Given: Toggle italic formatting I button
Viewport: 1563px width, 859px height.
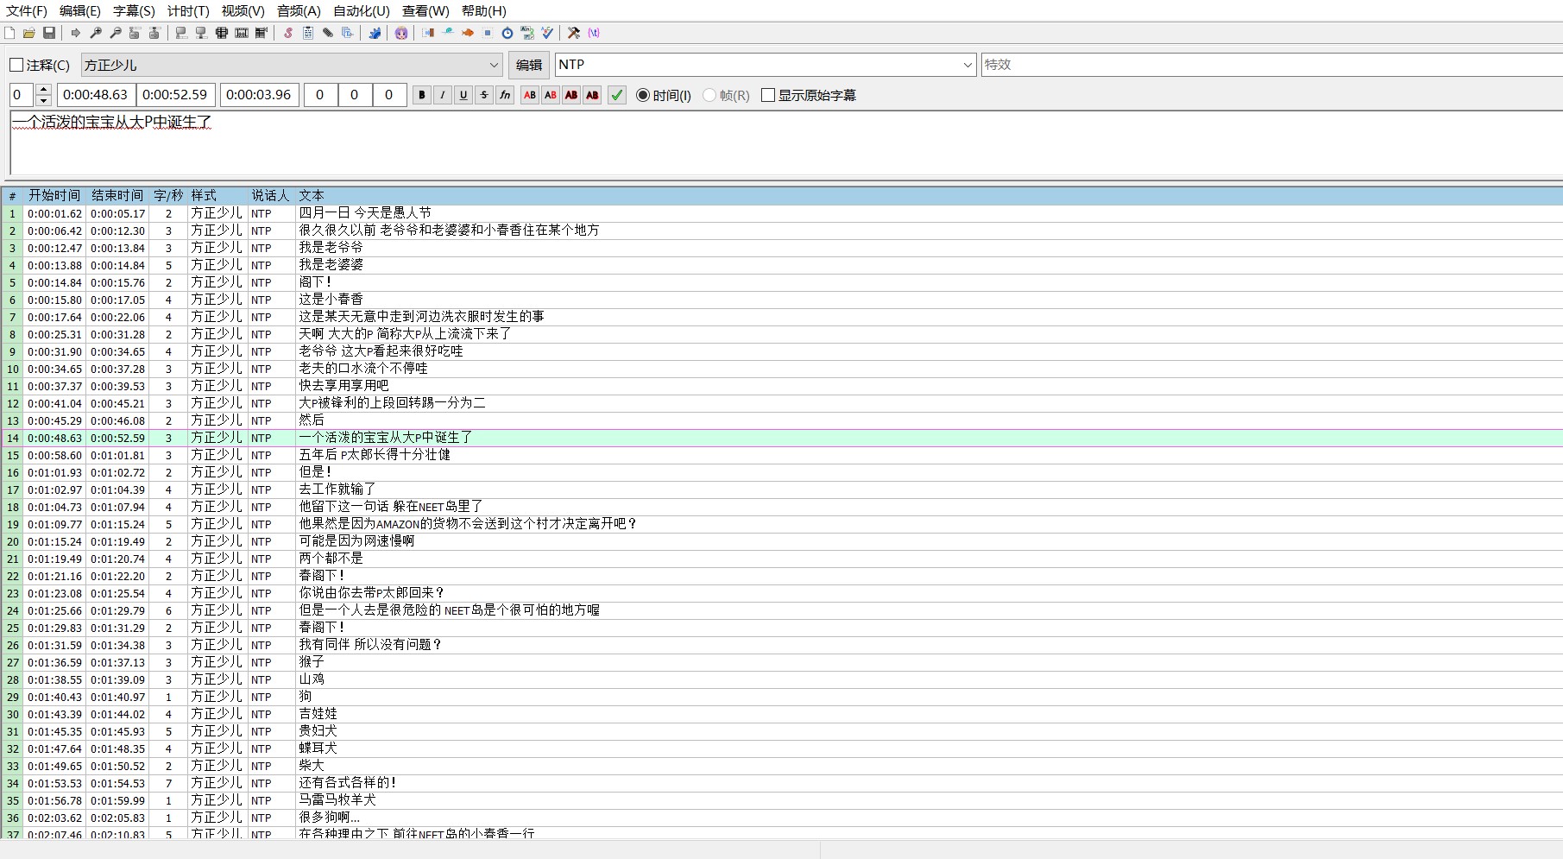Looking at the screenshot, I should 443,95.
